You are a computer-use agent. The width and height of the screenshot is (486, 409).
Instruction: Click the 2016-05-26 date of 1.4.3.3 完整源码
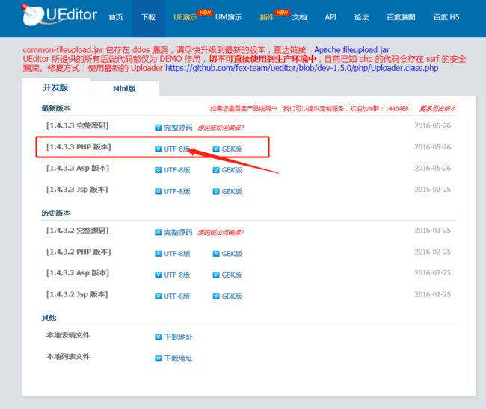433,125
